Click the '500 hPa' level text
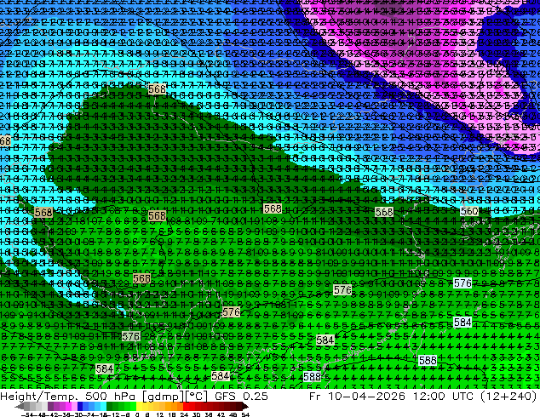The image size is (540, 417). pyautogui.click(x=110, y=397)
